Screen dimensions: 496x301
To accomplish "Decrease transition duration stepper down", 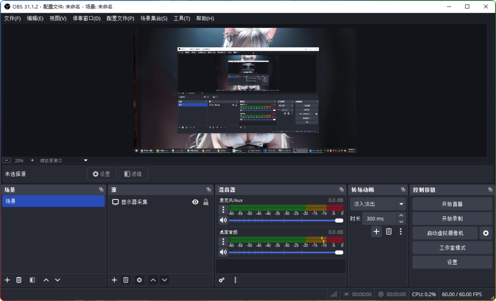I will tap(401, 222).
